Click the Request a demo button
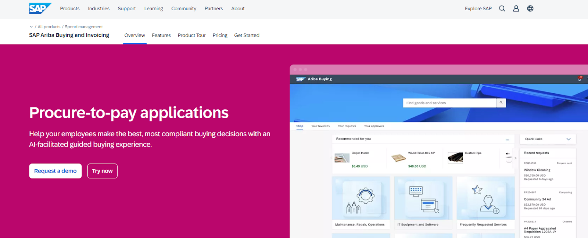The width and height of the screenshot is (588, 246). (x=55, y=171)
